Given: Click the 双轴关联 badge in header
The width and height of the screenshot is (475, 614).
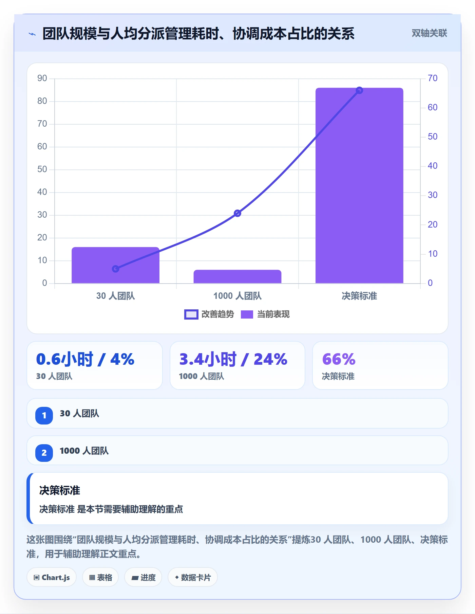Looking at the screenshot, I should click(x=429, y=33).
